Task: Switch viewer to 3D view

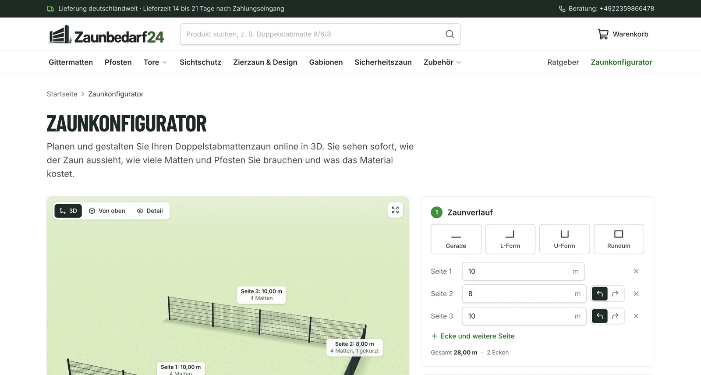Action: [x=68, y=211]
